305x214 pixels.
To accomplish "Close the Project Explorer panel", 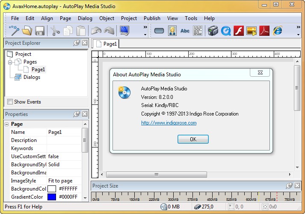I will 85,43.
